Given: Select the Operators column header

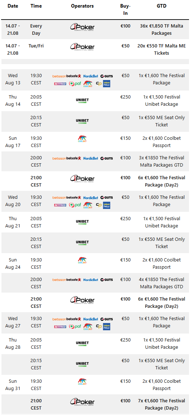Looking at the screenshot, I should click(82, 6).
